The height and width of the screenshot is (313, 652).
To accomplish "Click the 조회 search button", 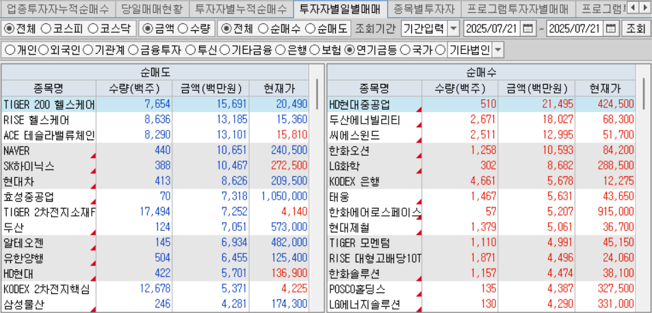I will pos(635,29).
